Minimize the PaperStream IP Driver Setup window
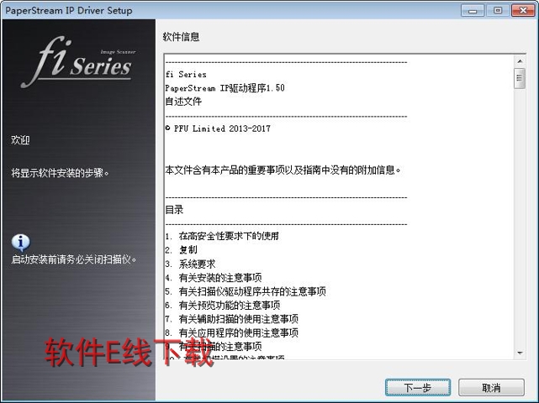 pyautogui.click(x=473, y=11)
